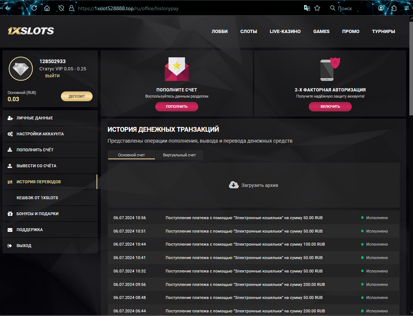Go back with the browser back arrow
Screen dimensions: 413x316
[8, 8]
